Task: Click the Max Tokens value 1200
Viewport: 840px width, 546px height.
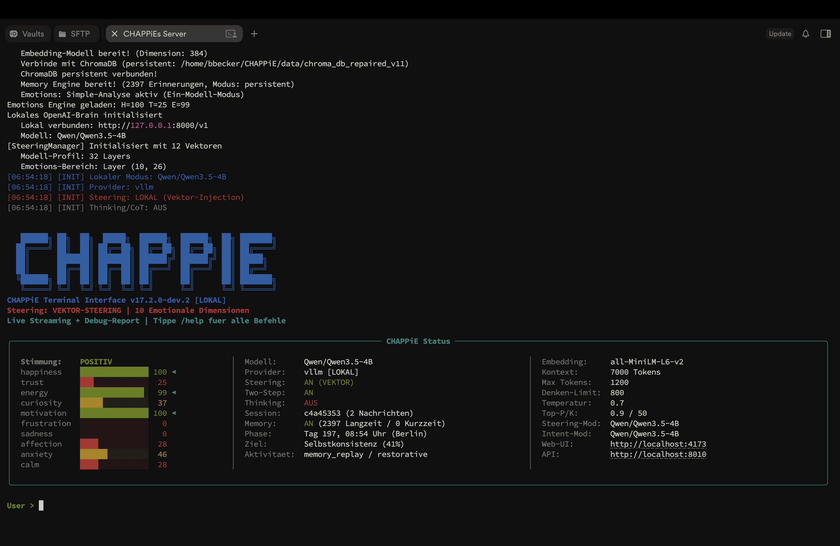Action: point(619,382)
